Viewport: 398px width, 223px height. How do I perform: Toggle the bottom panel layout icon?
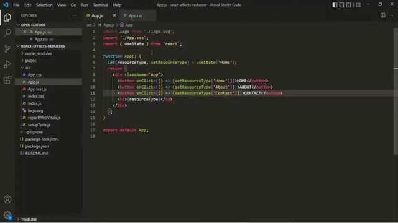[x=341, y=5]
